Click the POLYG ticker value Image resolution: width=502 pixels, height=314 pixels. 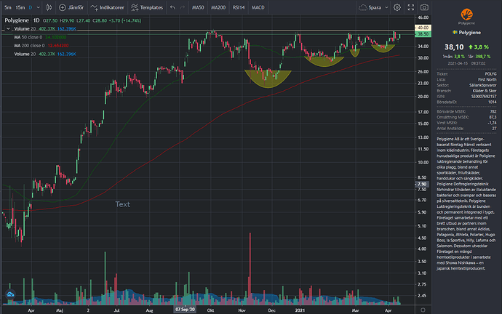tap(490, 74)
